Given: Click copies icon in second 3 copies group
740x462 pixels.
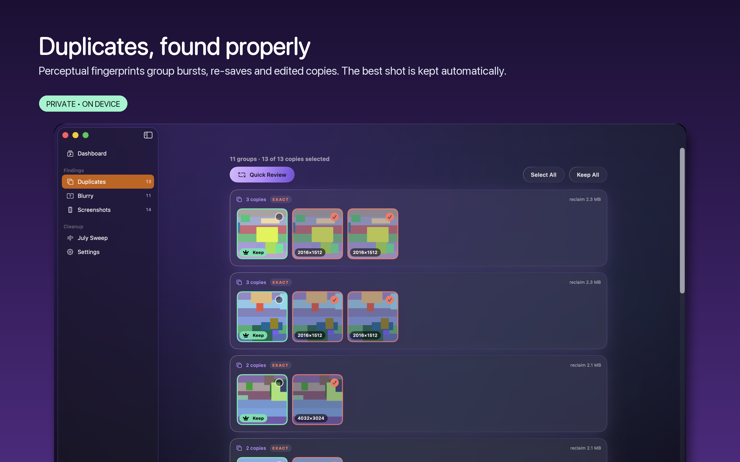Looking at the screenshot, I should (239, 282).
